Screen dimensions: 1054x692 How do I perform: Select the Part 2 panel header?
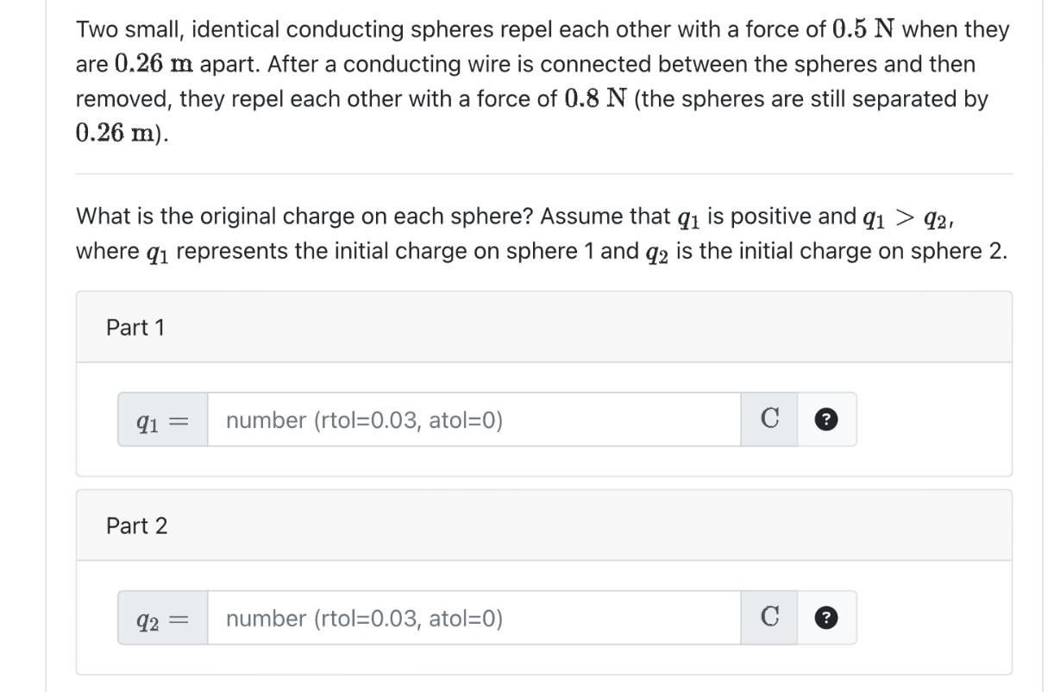(x=543, y=525)
